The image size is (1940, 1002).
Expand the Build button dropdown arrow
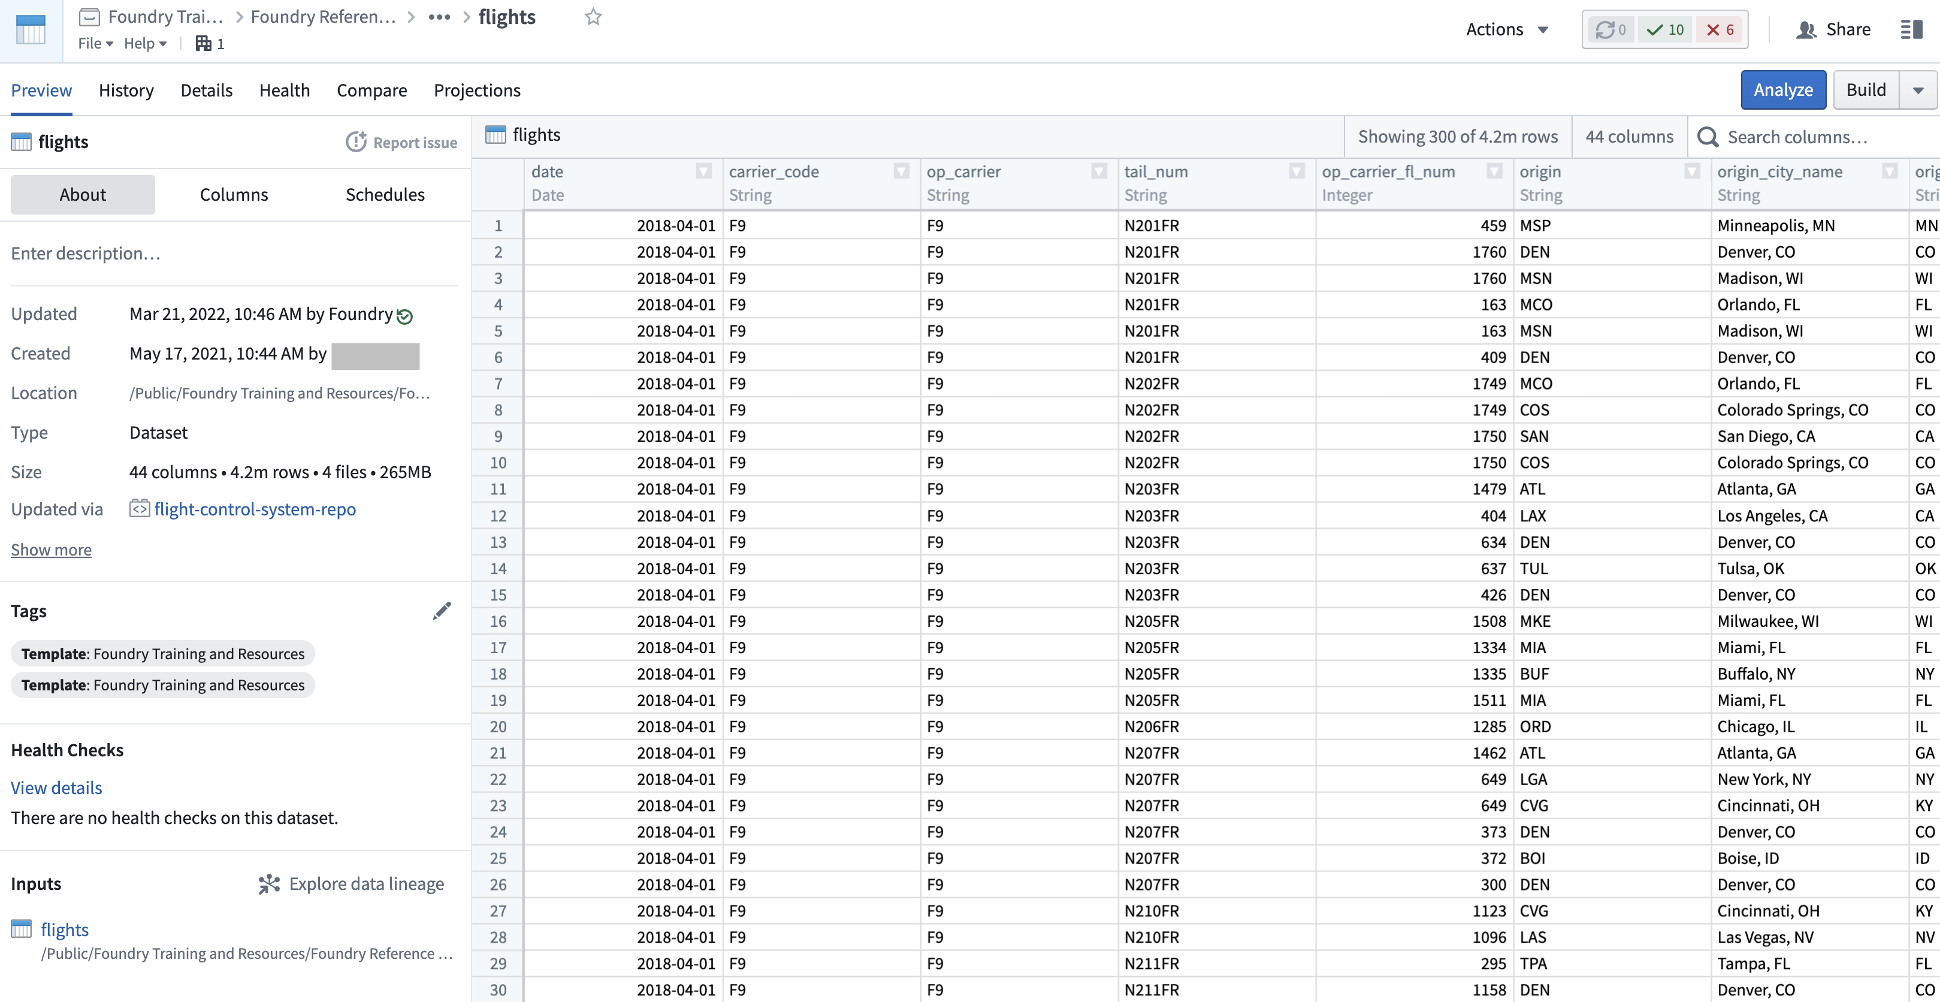tap(1918, 90)
